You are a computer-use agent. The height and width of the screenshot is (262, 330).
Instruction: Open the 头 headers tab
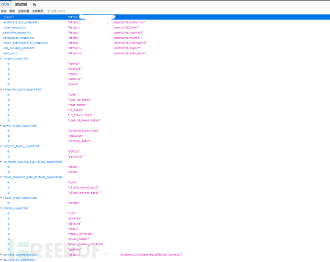34,4
